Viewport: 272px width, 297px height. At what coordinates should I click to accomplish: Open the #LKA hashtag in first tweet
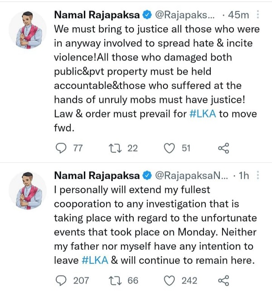tap(203, 114)
